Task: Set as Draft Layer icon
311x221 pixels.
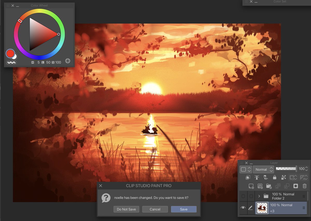Action: pyautogui.click(x=266, y=178)
